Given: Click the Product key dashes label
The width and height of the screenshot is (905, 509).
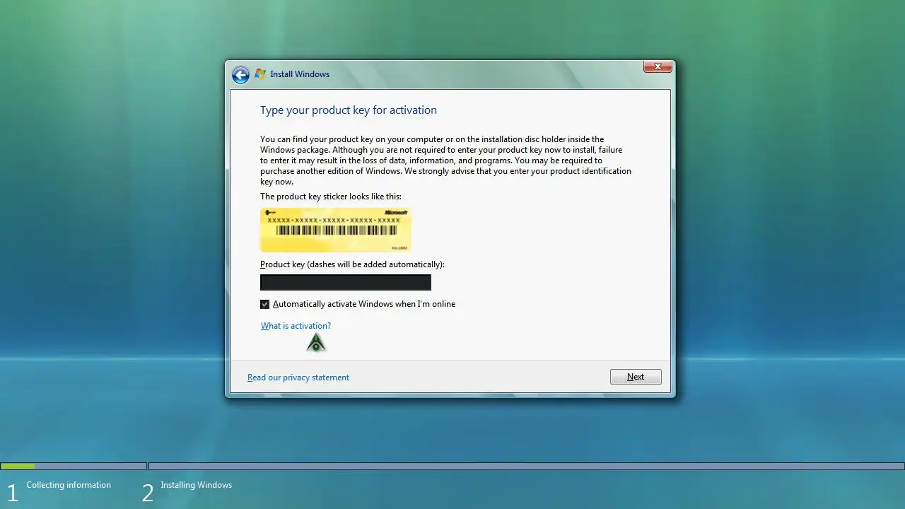Looking at the screenshot, I should (x=352, y=264).
